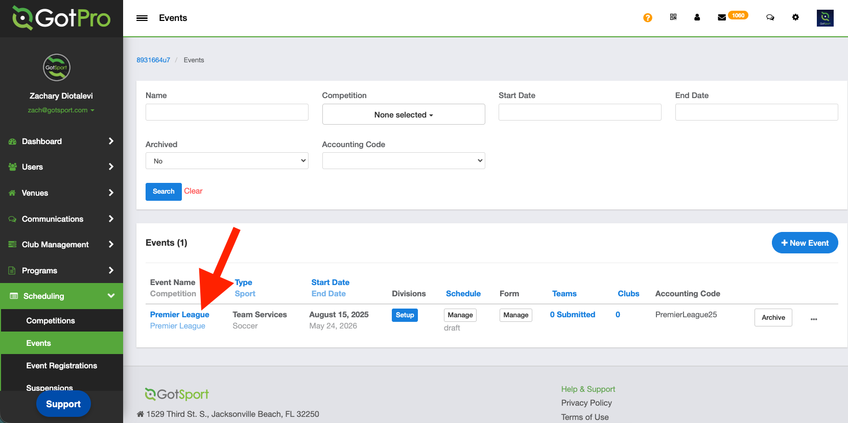Click the user profile icon in header

[697, 17]
